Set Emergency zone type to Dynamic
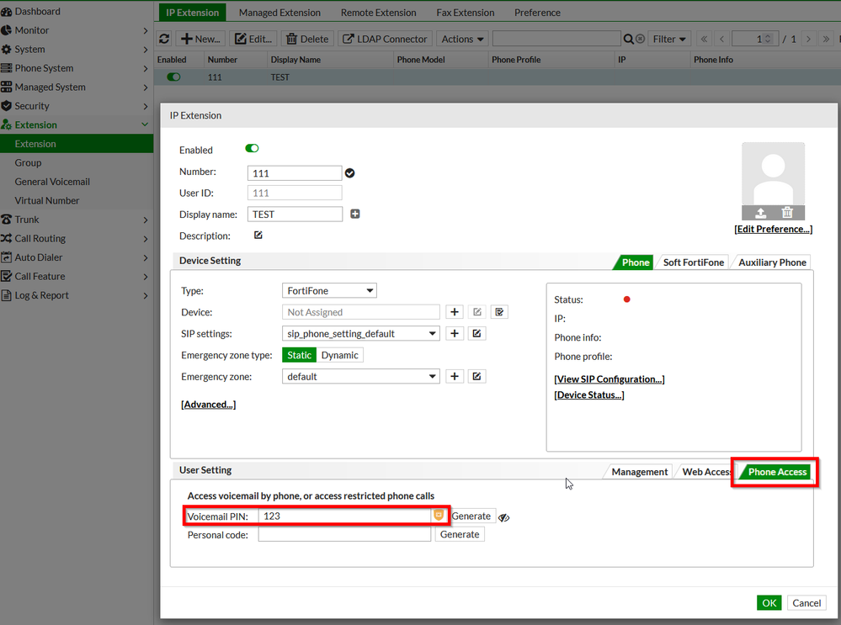This screenshot has width=841, height=625. tap(339, 355)
